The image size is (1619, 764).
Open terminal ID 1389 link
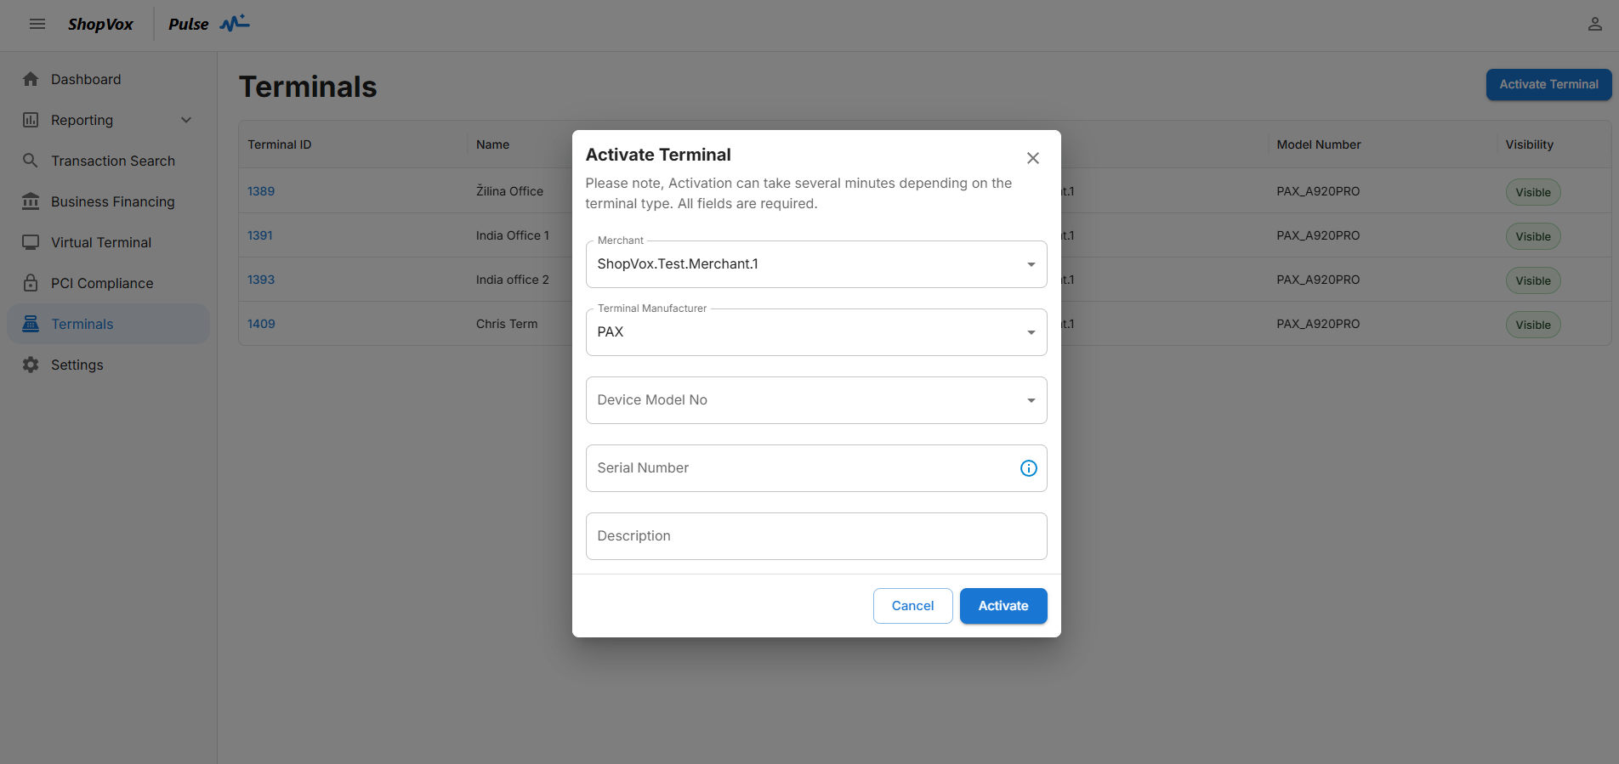pyautogui.click(x=261, y=191)
